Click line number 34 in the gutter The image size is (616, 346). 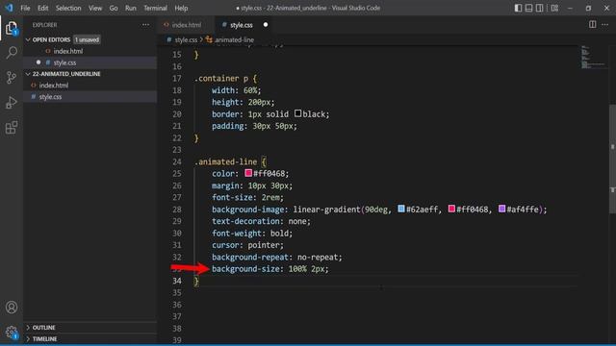(177, 281)
